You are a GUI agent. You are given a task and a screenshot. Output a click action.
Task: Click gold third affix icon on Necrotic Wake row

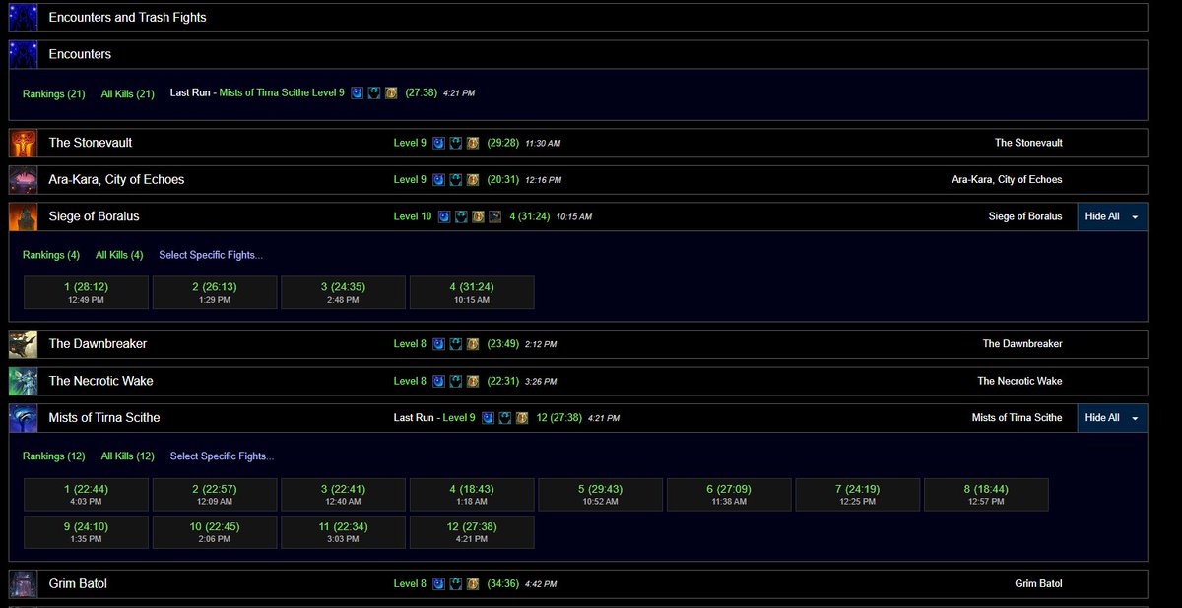click(x=473, y=381)
